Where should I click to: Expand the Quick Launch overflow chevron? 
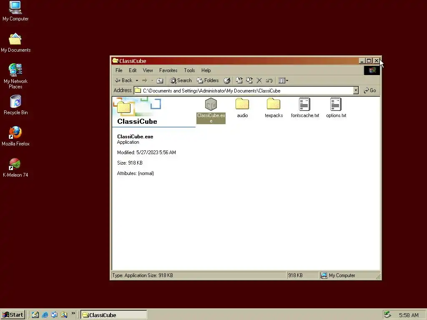point(73,313)
